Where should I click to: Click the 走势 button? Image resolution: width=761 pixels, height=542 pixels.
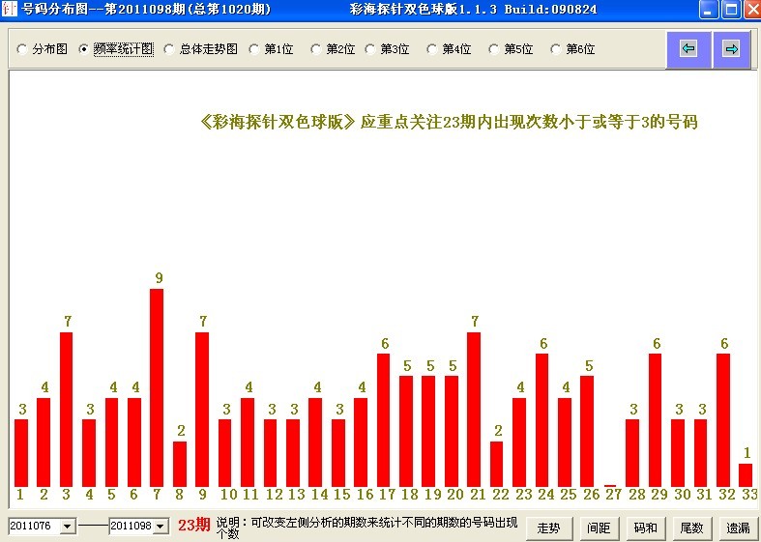tap(548, 528)
